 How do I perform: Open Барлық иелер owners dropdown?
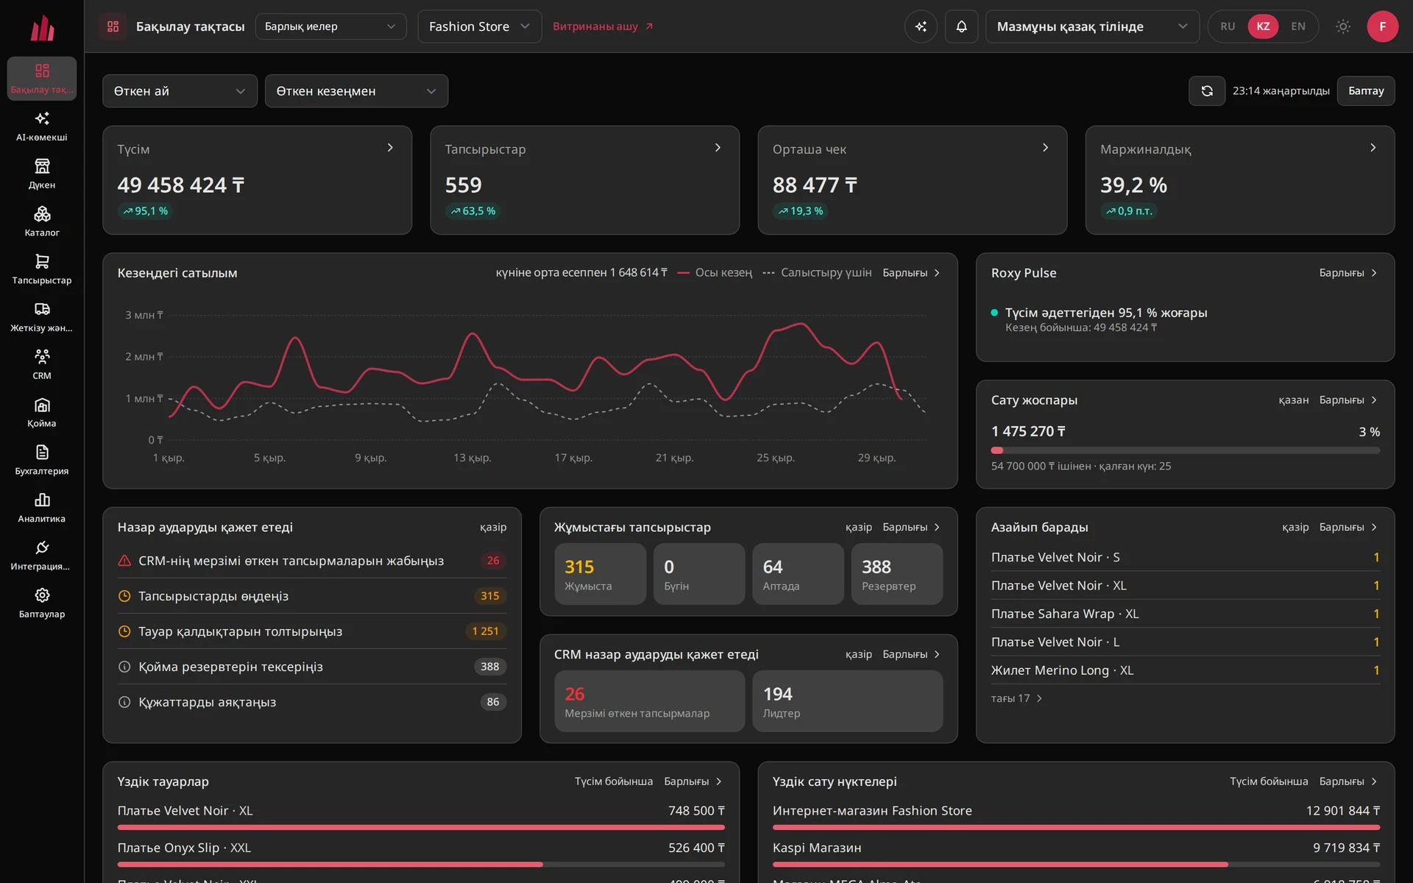click(x=330, y=26)
